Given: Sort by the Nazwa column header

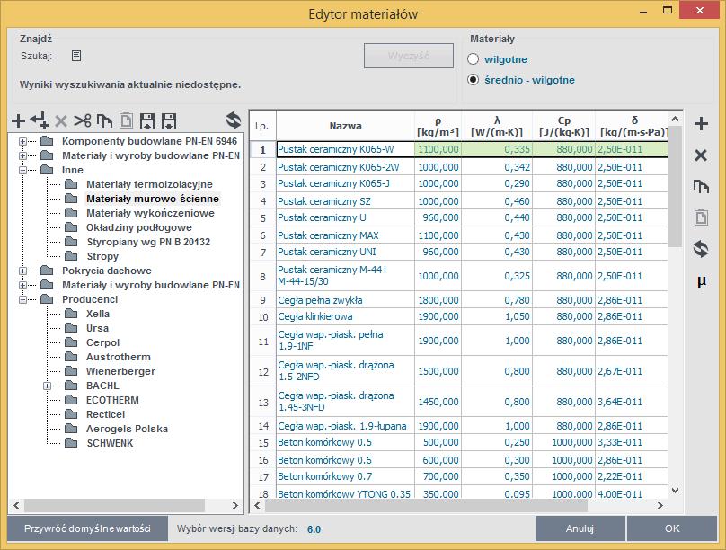Looking at the screenshot, I should point(345,126).
